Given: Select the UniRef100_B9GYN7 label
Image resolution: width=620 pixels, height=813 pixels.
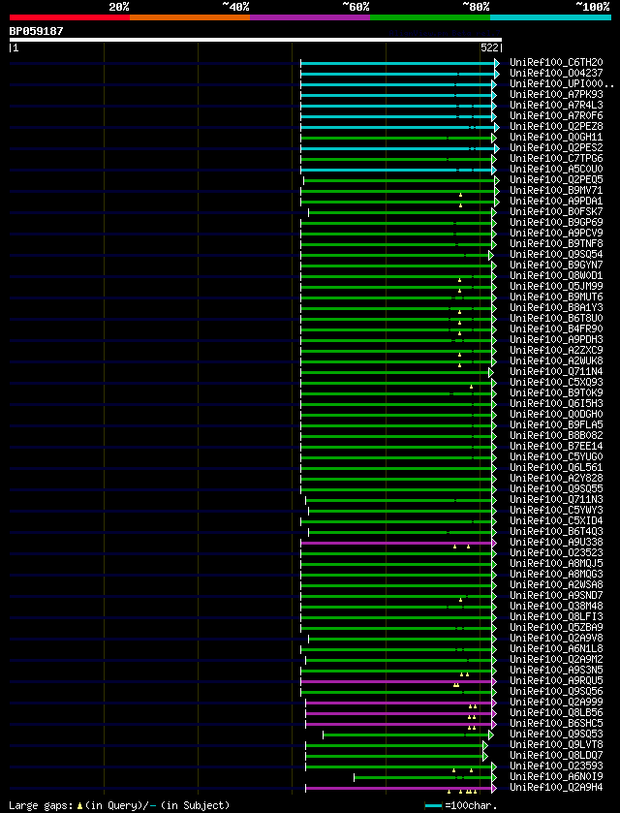Looking at the screenshot, I should click(556, 265).
